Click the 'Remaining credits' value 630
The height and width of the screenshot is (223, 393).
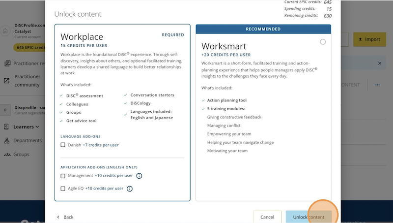click(x=328, y=16)
